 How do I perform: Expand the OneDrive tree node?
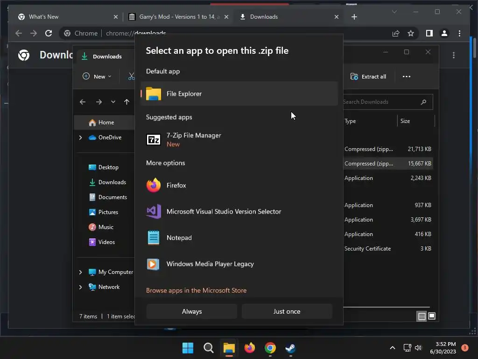pyautogui.click(x=80, y=138)
